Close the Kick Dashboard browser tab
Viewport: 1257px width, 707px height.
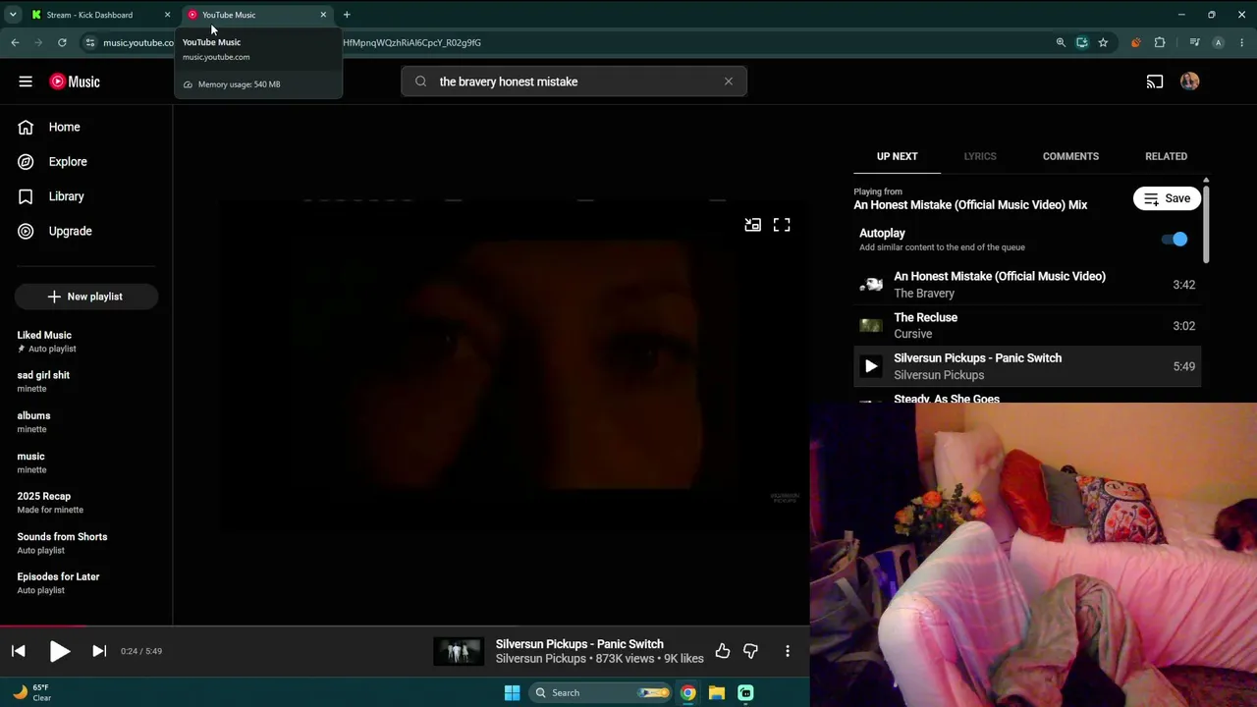pos(167,15)
